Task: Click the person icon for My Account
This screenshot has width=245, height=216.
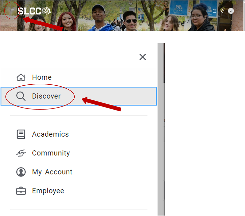Action: pyautogui.click(x=21, y=172)
